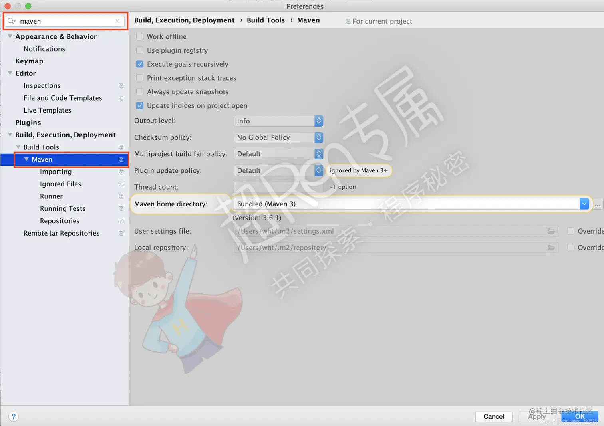Select Repositories under Maven
This screenshot has height=426, width=604.
[x=60, y=221]
